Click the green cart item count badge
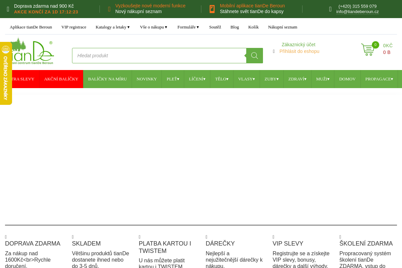Viewport: 402px width, 268px height. pyautogui.click(x=375, y=45)
